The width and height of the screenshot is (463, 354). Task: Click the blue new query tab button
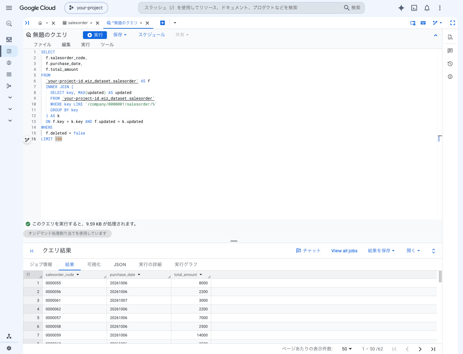(x=162, y=23)
